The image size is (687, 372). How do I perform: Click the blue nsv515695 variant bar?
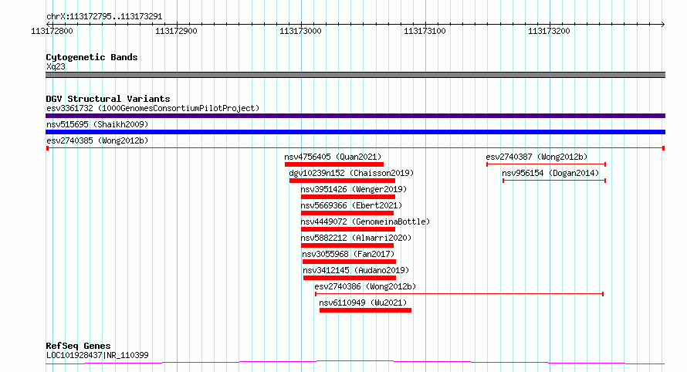click(355, 132)
